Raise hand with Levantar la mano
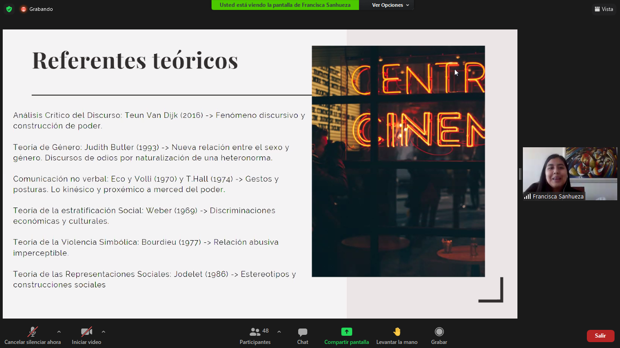This screenshot has width=620, height=348. point(397,336)
